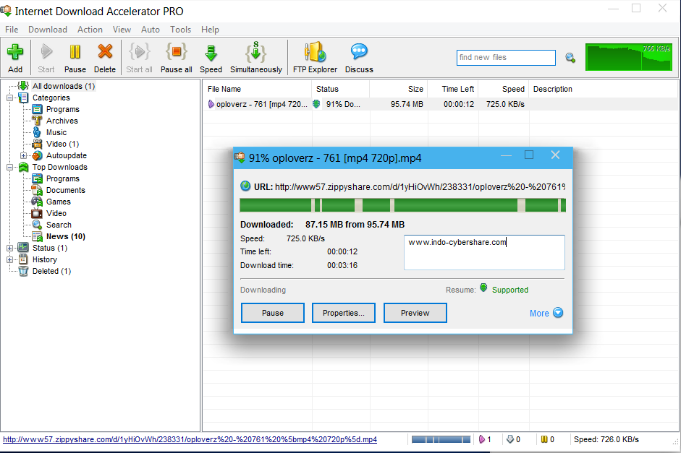Click Resume Supported indicator icon
This screenshot has height=453, width=681.
click(x=483, y=288)
